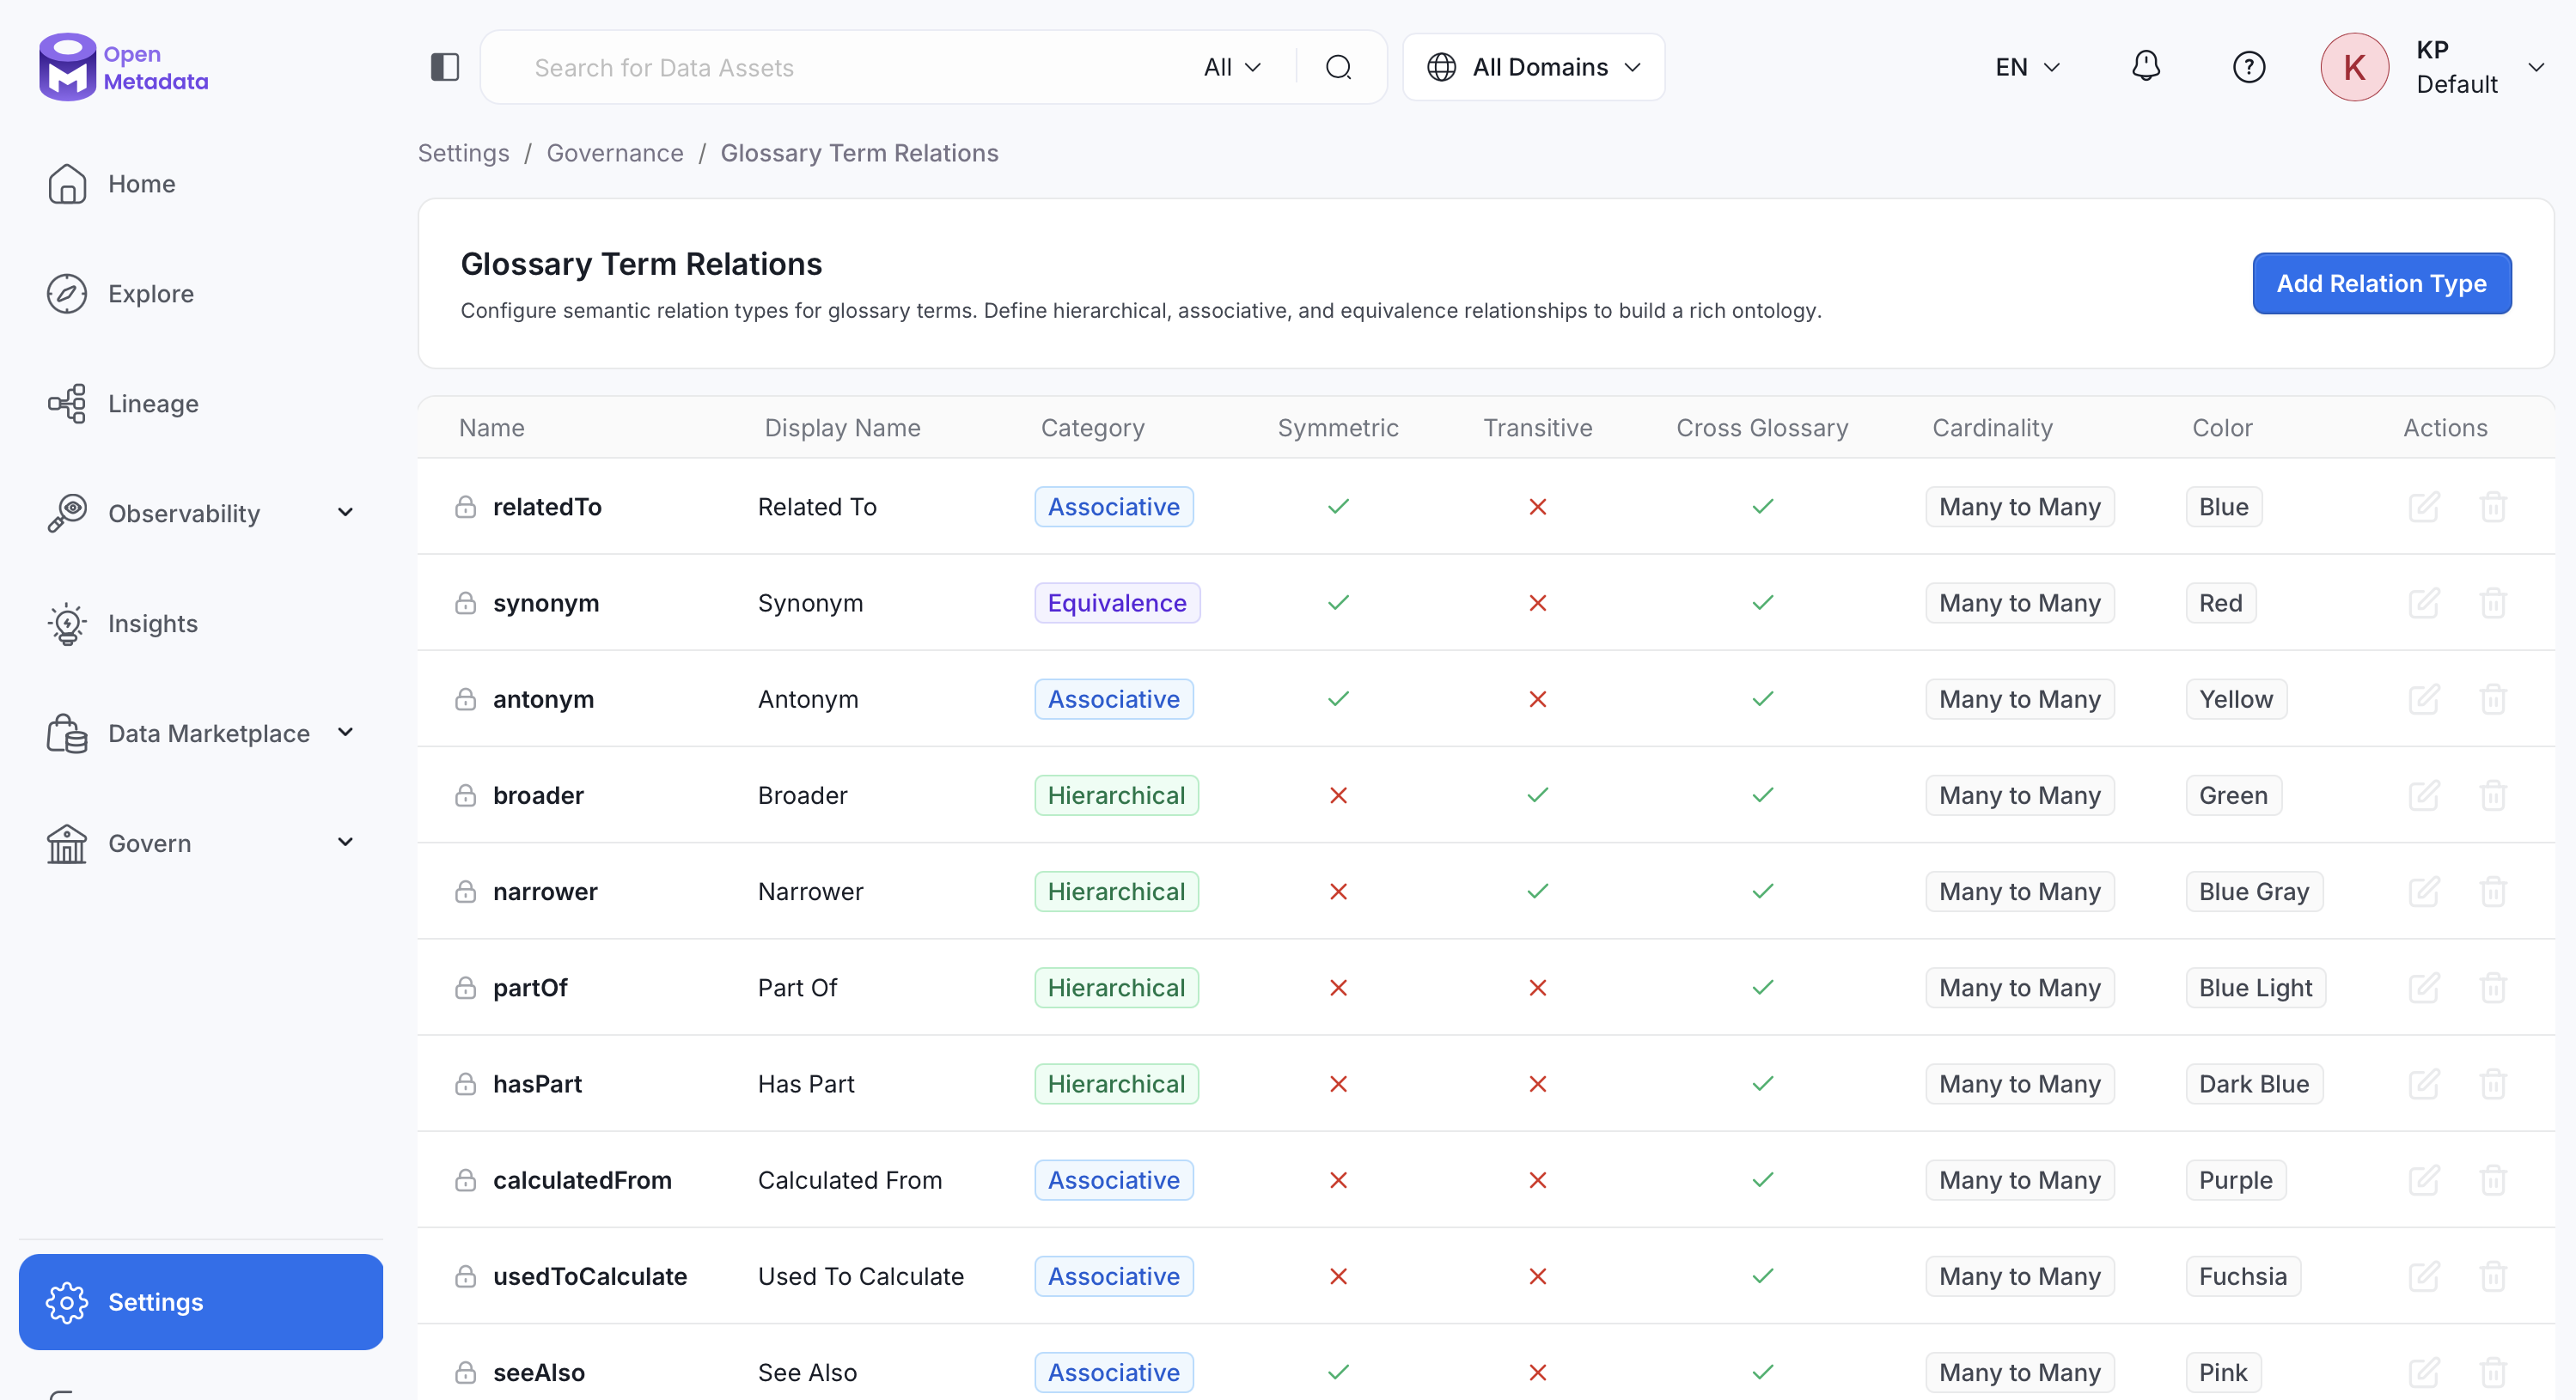The height and width of the screenshot is (1400, 2576).
Task: Click the edit icon for broader
Action: 2423,795
